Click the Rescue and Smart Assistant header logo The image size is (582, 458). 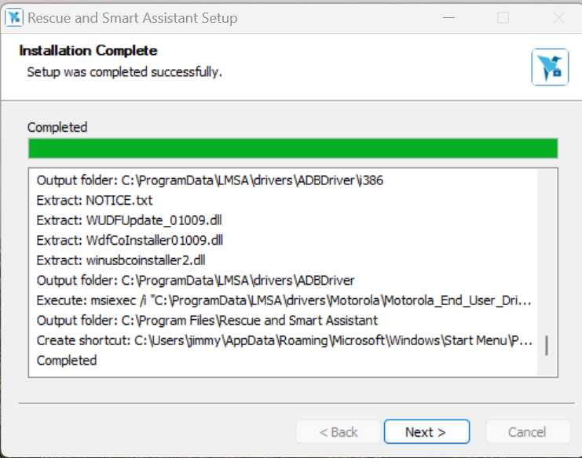(549, 67)
